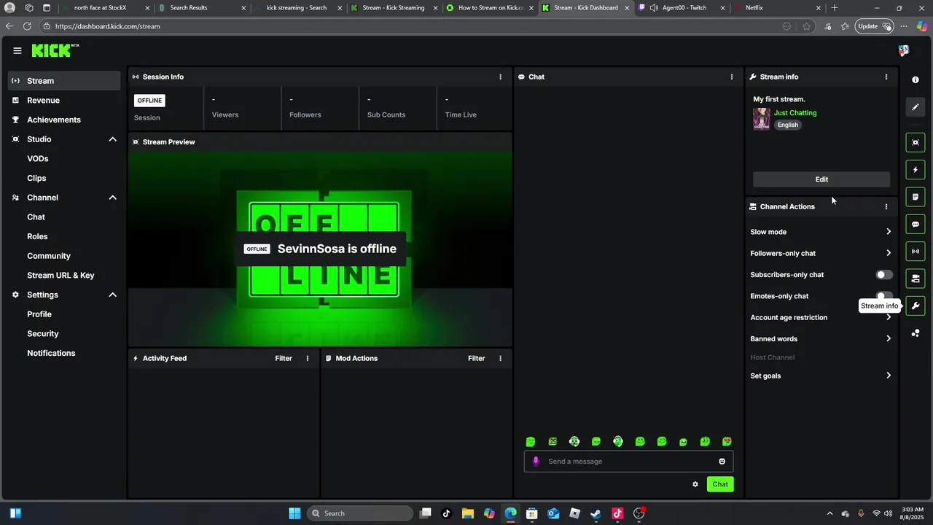Insert the angry square-face emote

click(x=553, y=442)
